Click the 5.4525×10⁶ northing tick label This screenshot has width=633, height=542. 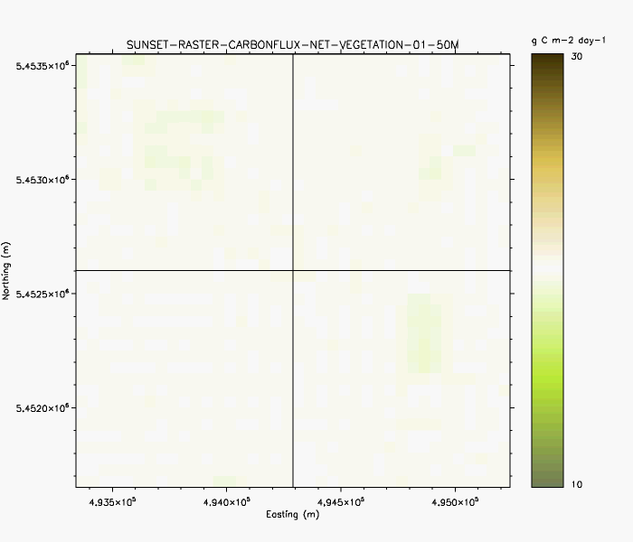coord(43,294)
